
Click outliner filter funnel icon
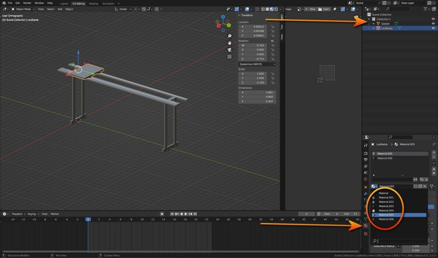[425, 9]
